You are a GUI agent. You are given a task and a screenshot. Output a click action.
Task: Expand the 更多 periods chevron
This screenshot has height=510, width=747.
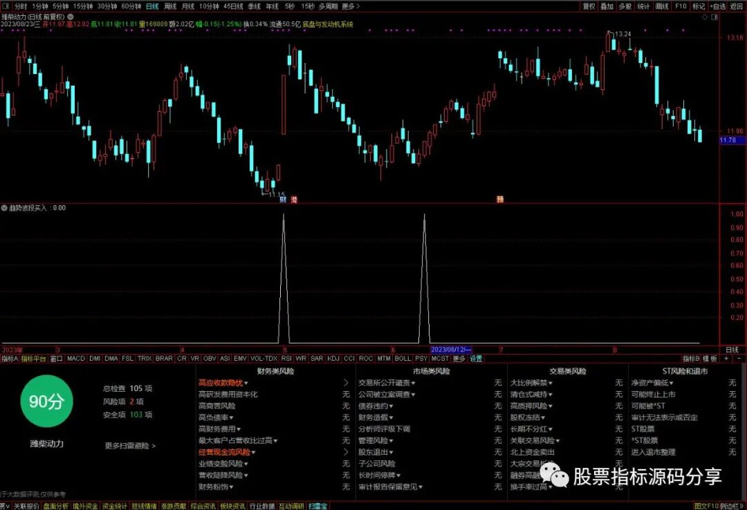[x=351, y=6]
